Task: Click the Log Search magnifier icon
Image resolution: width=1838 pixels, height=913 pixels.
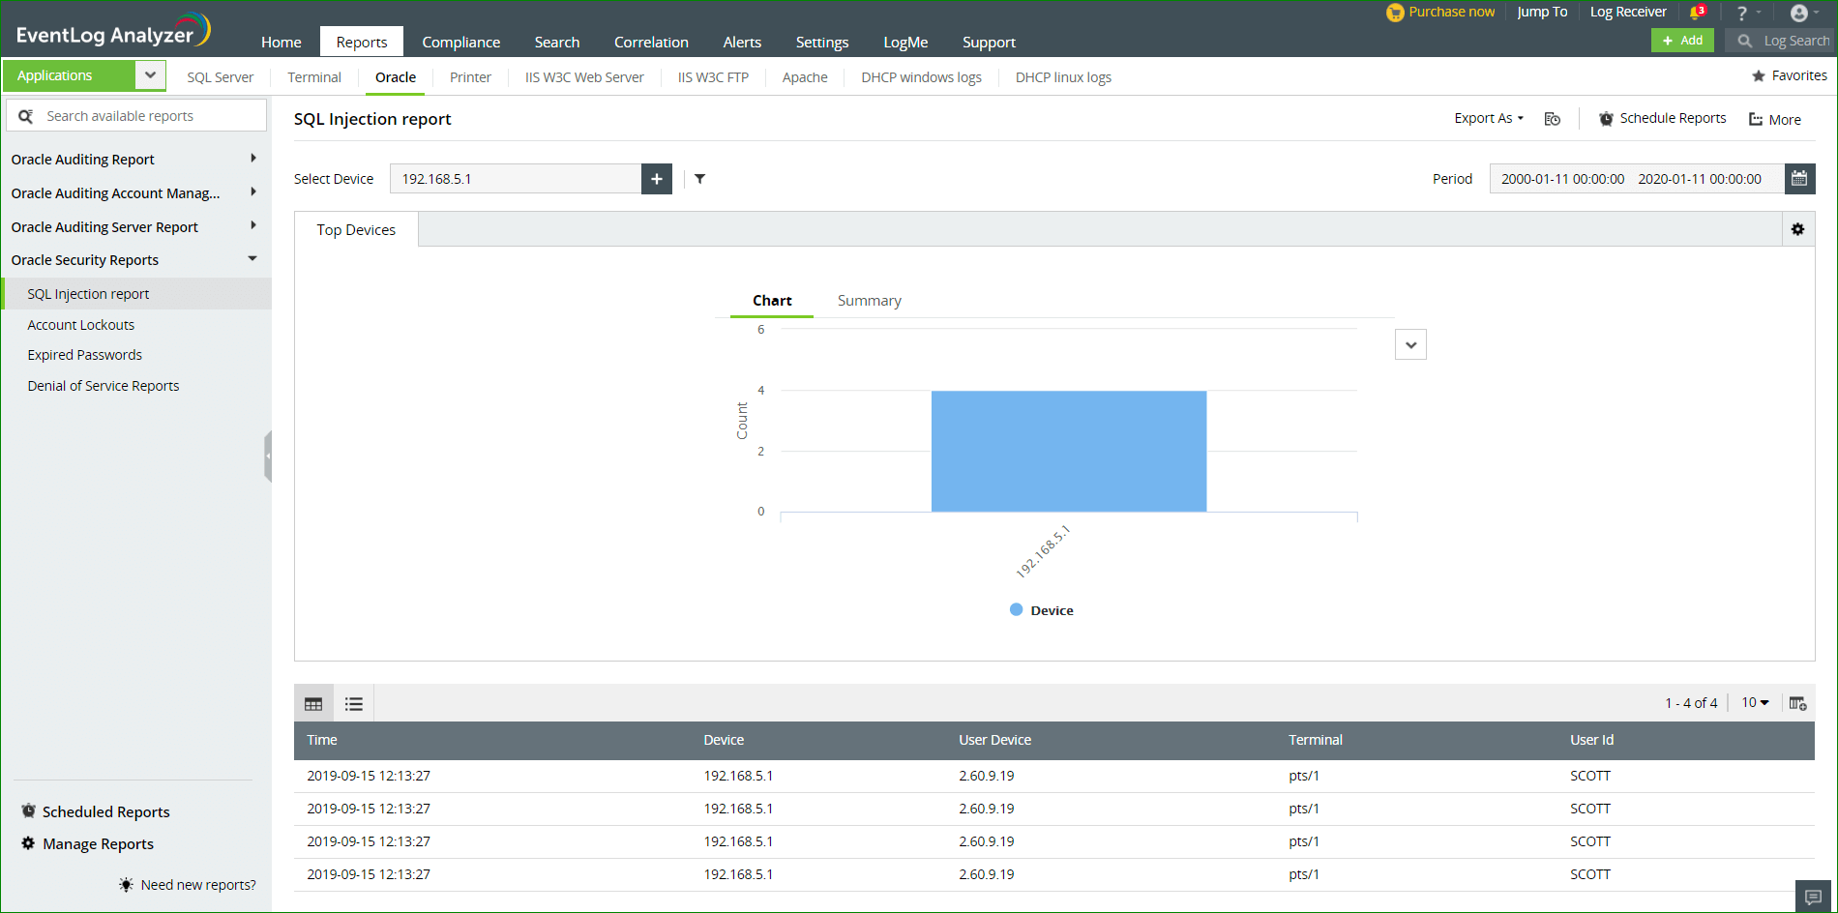Action: point(1745,41)
